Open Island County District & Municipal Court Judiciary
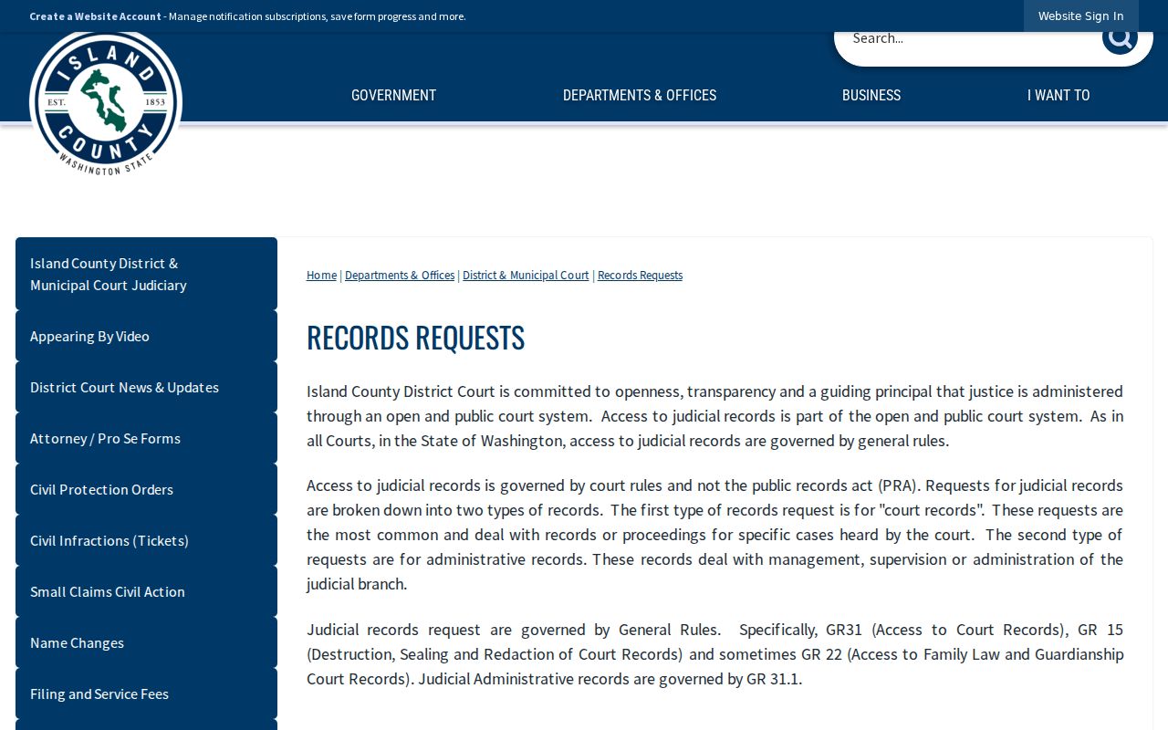 click(146, 274)
